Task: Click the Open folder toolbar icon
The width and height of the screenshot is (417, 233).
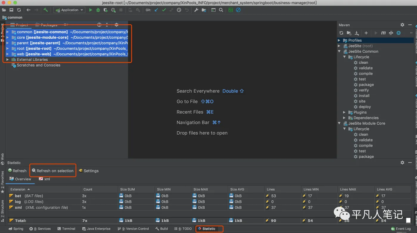Action: click(x=4, y=10)
